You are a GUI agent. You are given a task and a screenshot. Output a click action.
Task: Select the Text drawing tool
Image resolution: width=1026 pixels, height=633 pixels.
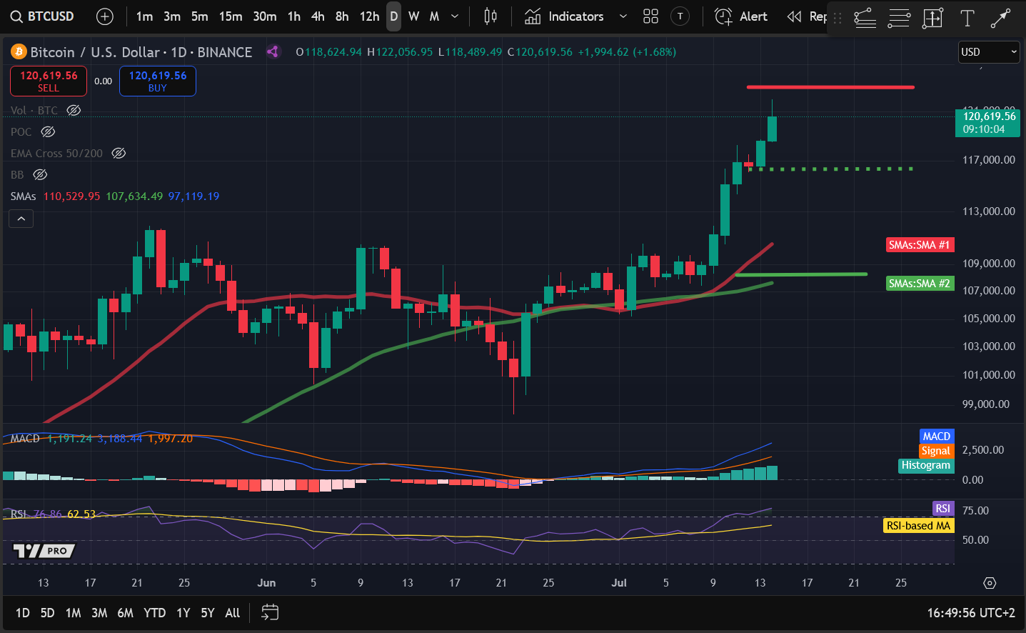(967, 18)
